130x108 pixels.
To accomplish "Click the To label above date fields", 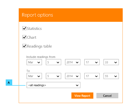I will tap(28, 71).
